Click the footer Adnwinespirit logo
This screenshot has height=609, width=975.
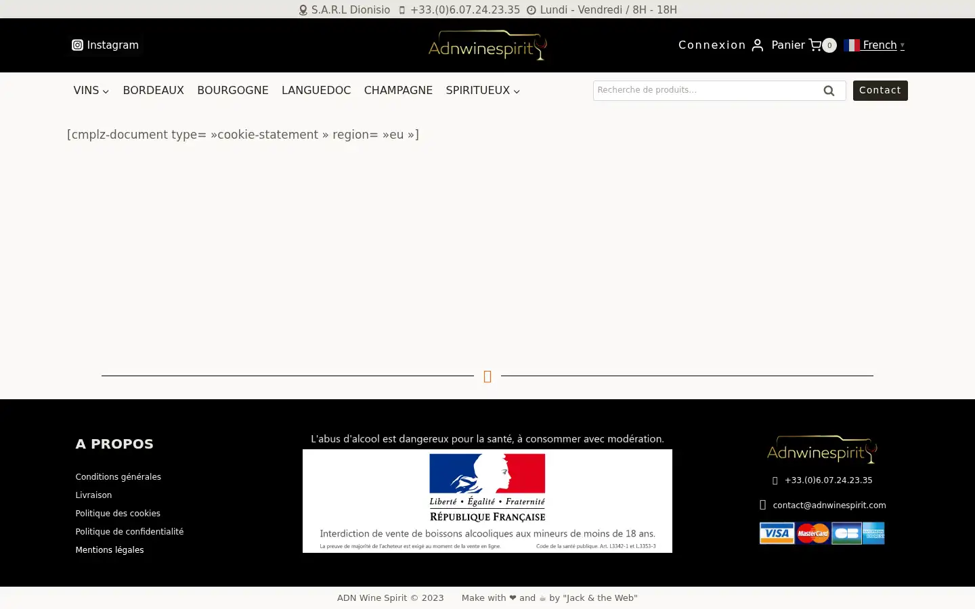coord(822,449)
